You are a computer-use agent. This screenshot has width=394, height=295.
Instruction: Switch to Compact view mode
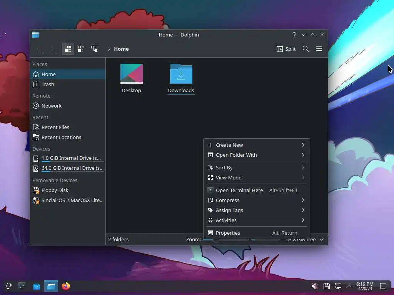tap(81, 49)
